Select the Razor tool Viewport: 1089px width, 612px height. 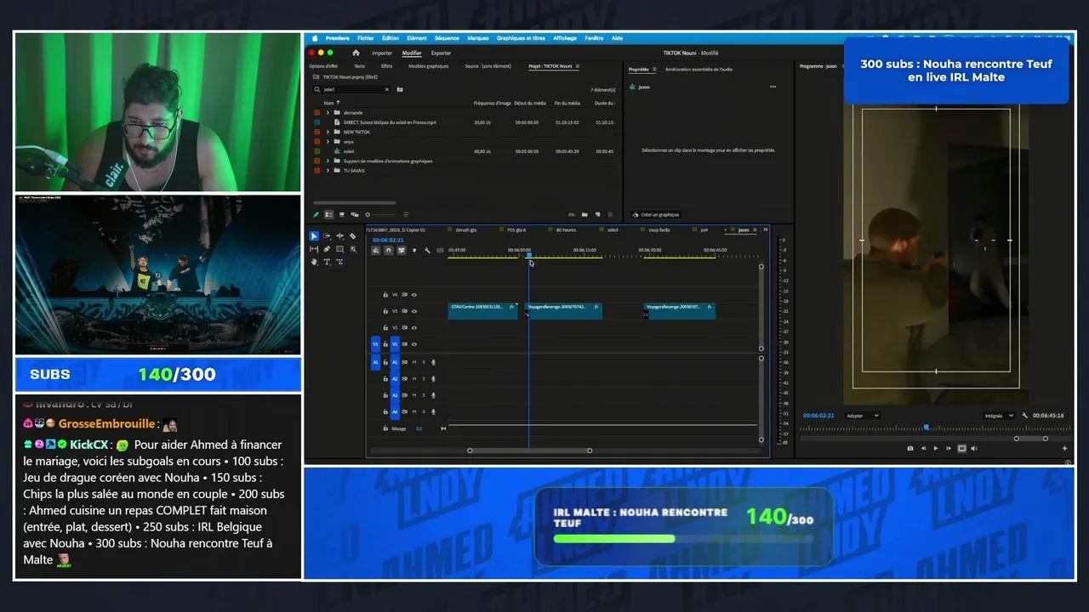tap(353, 236)
